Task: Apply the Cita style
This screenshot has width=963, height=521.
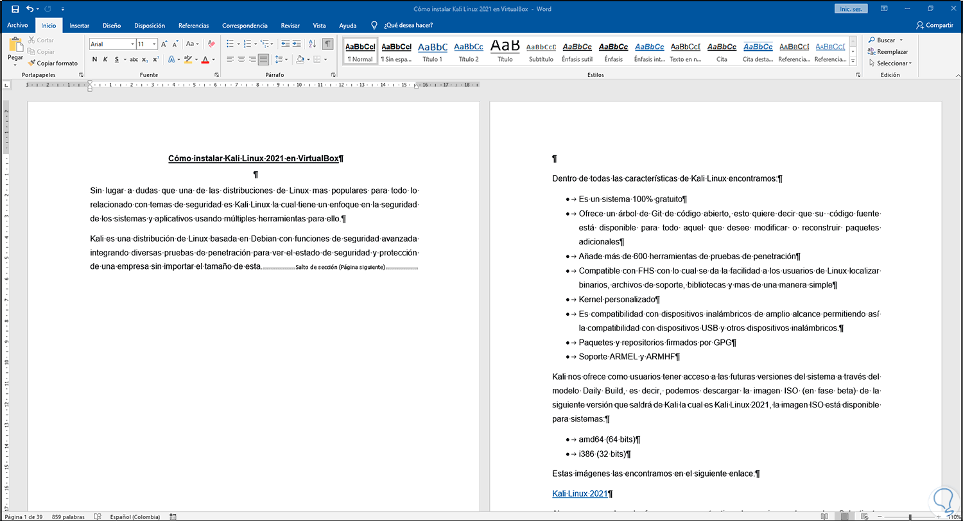Action: pos(722,51)
